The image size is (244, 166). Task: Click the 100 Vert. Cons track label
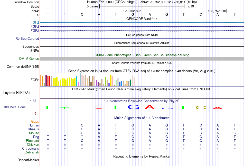click(x=14, y=107)
